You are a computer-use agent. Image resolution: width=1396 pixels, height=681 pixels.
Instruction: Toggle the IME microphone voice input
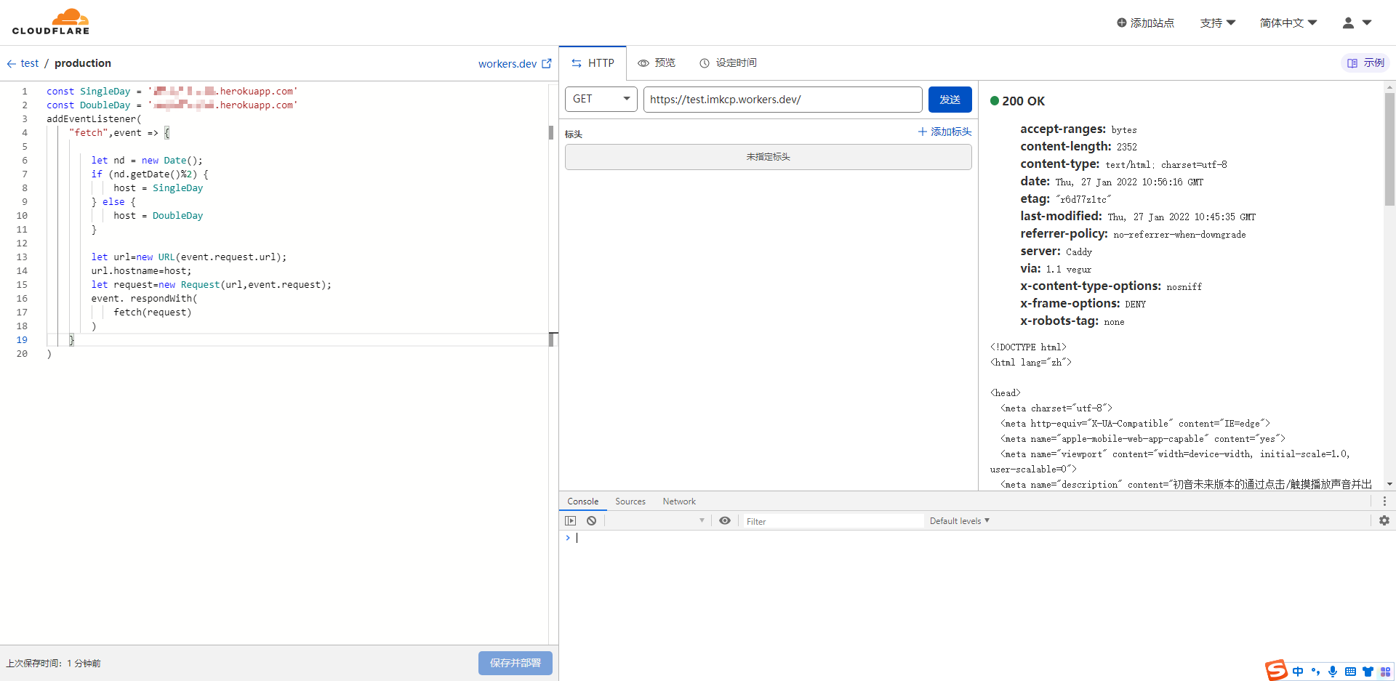click(1333, 672)
